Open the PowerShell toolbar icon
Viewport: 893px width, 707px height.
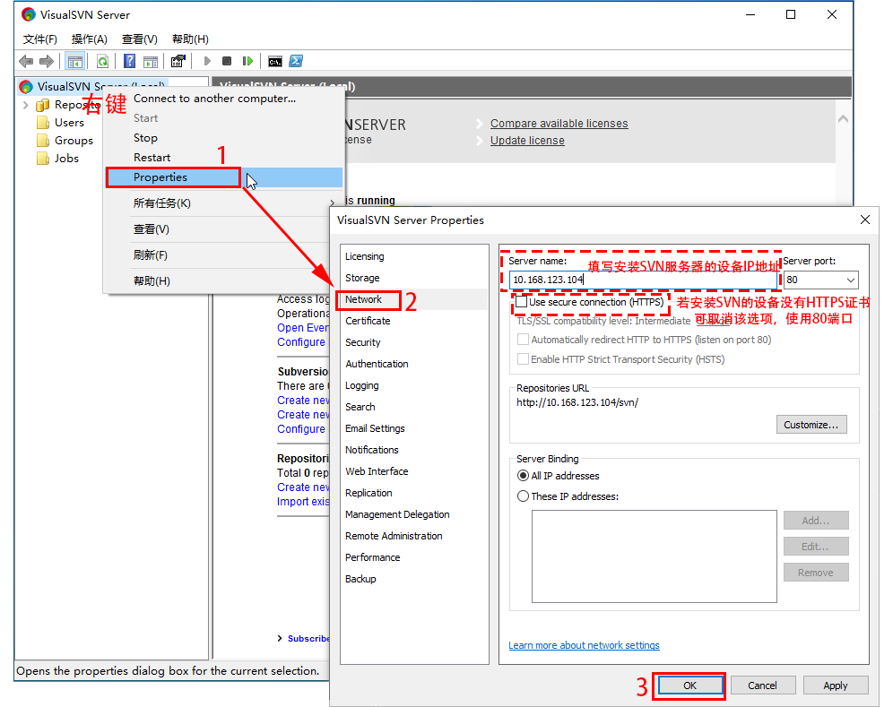(296, 61)
